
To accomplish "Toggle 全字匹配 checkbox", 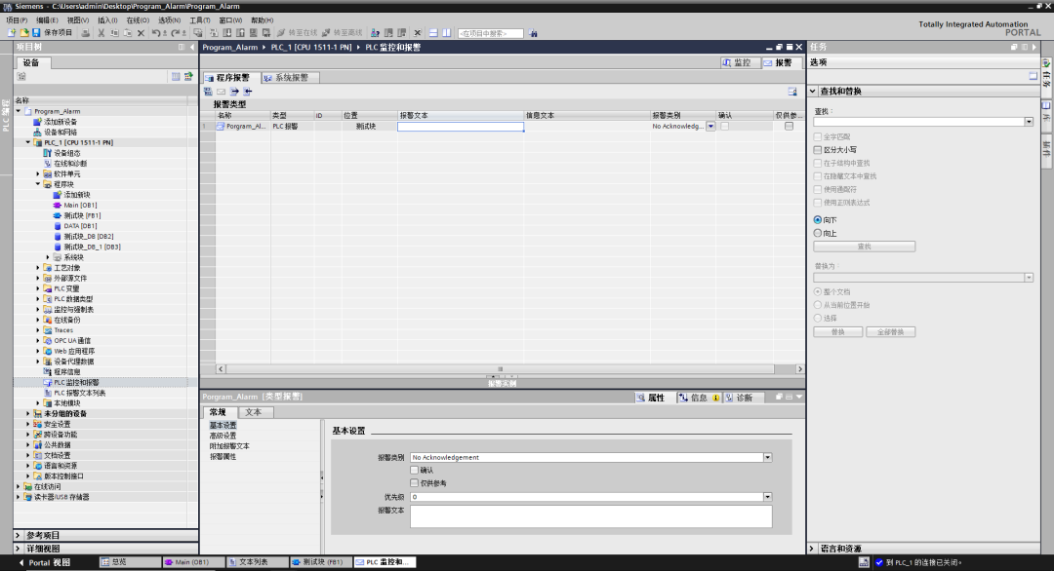I will tap(818, 136).
